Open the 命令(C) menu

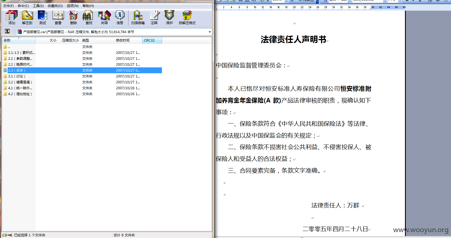pos(23,6)
